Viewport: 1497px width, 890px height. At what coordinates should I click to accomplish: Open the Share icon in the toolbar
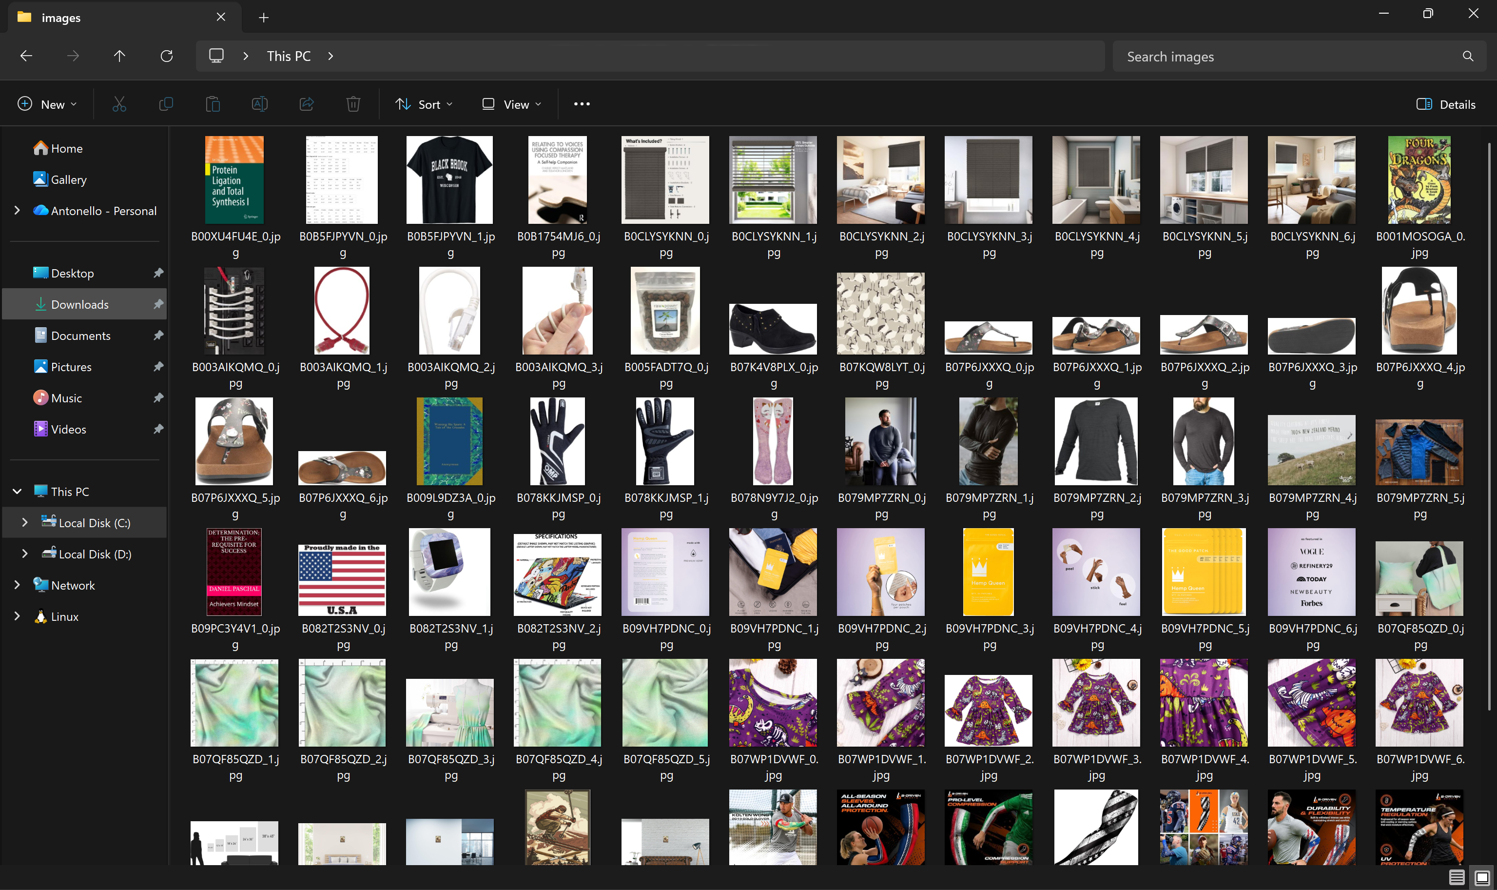tap(306, 104)
